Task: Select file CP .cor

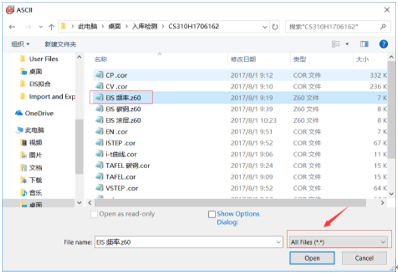Action: coord(240,75)
